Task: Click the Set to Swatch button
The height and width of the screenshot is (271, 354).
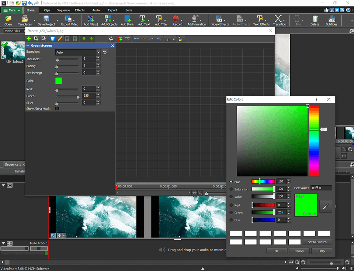Action: (317, 242)
